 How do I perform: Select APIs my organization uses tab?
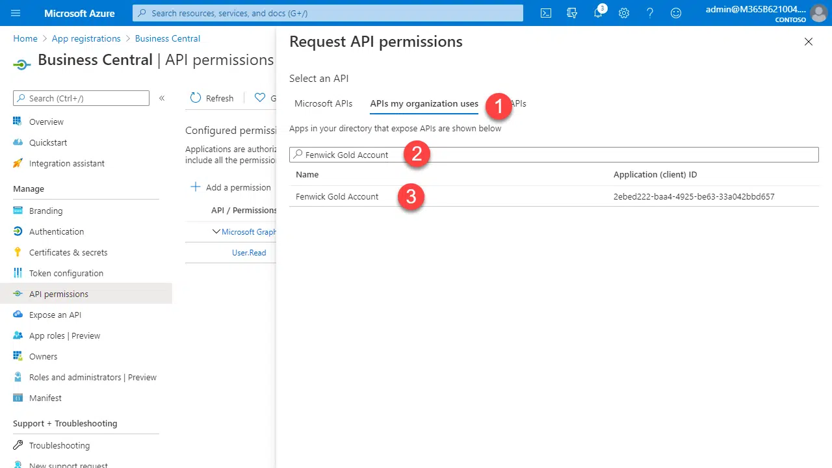424,103
